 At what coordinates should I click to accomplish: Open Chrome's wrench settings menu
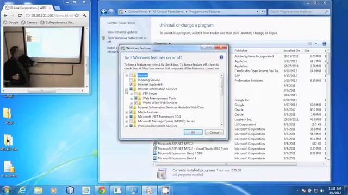tap(85, 15)
